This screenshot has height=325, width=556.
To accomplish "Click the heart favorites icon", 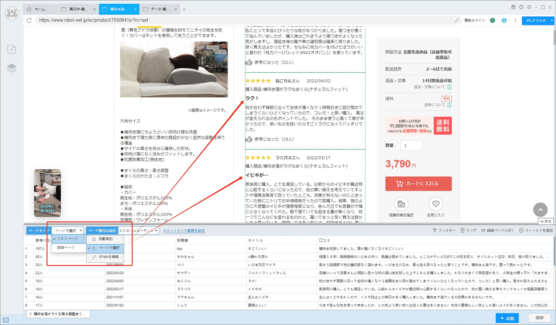I will [x=436, y=204].
